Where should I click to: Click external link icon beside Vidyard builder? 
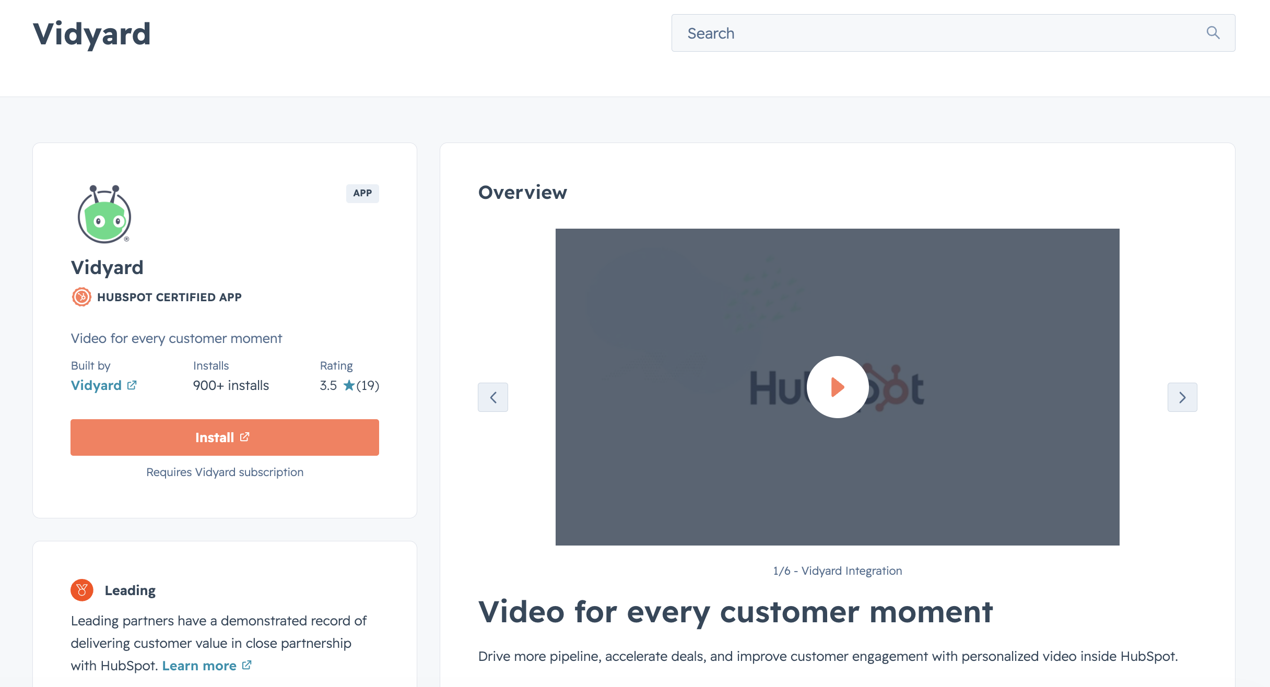click(x=132, y=385)
